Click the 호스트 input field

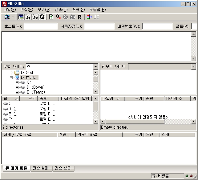(x=40, y=26)
